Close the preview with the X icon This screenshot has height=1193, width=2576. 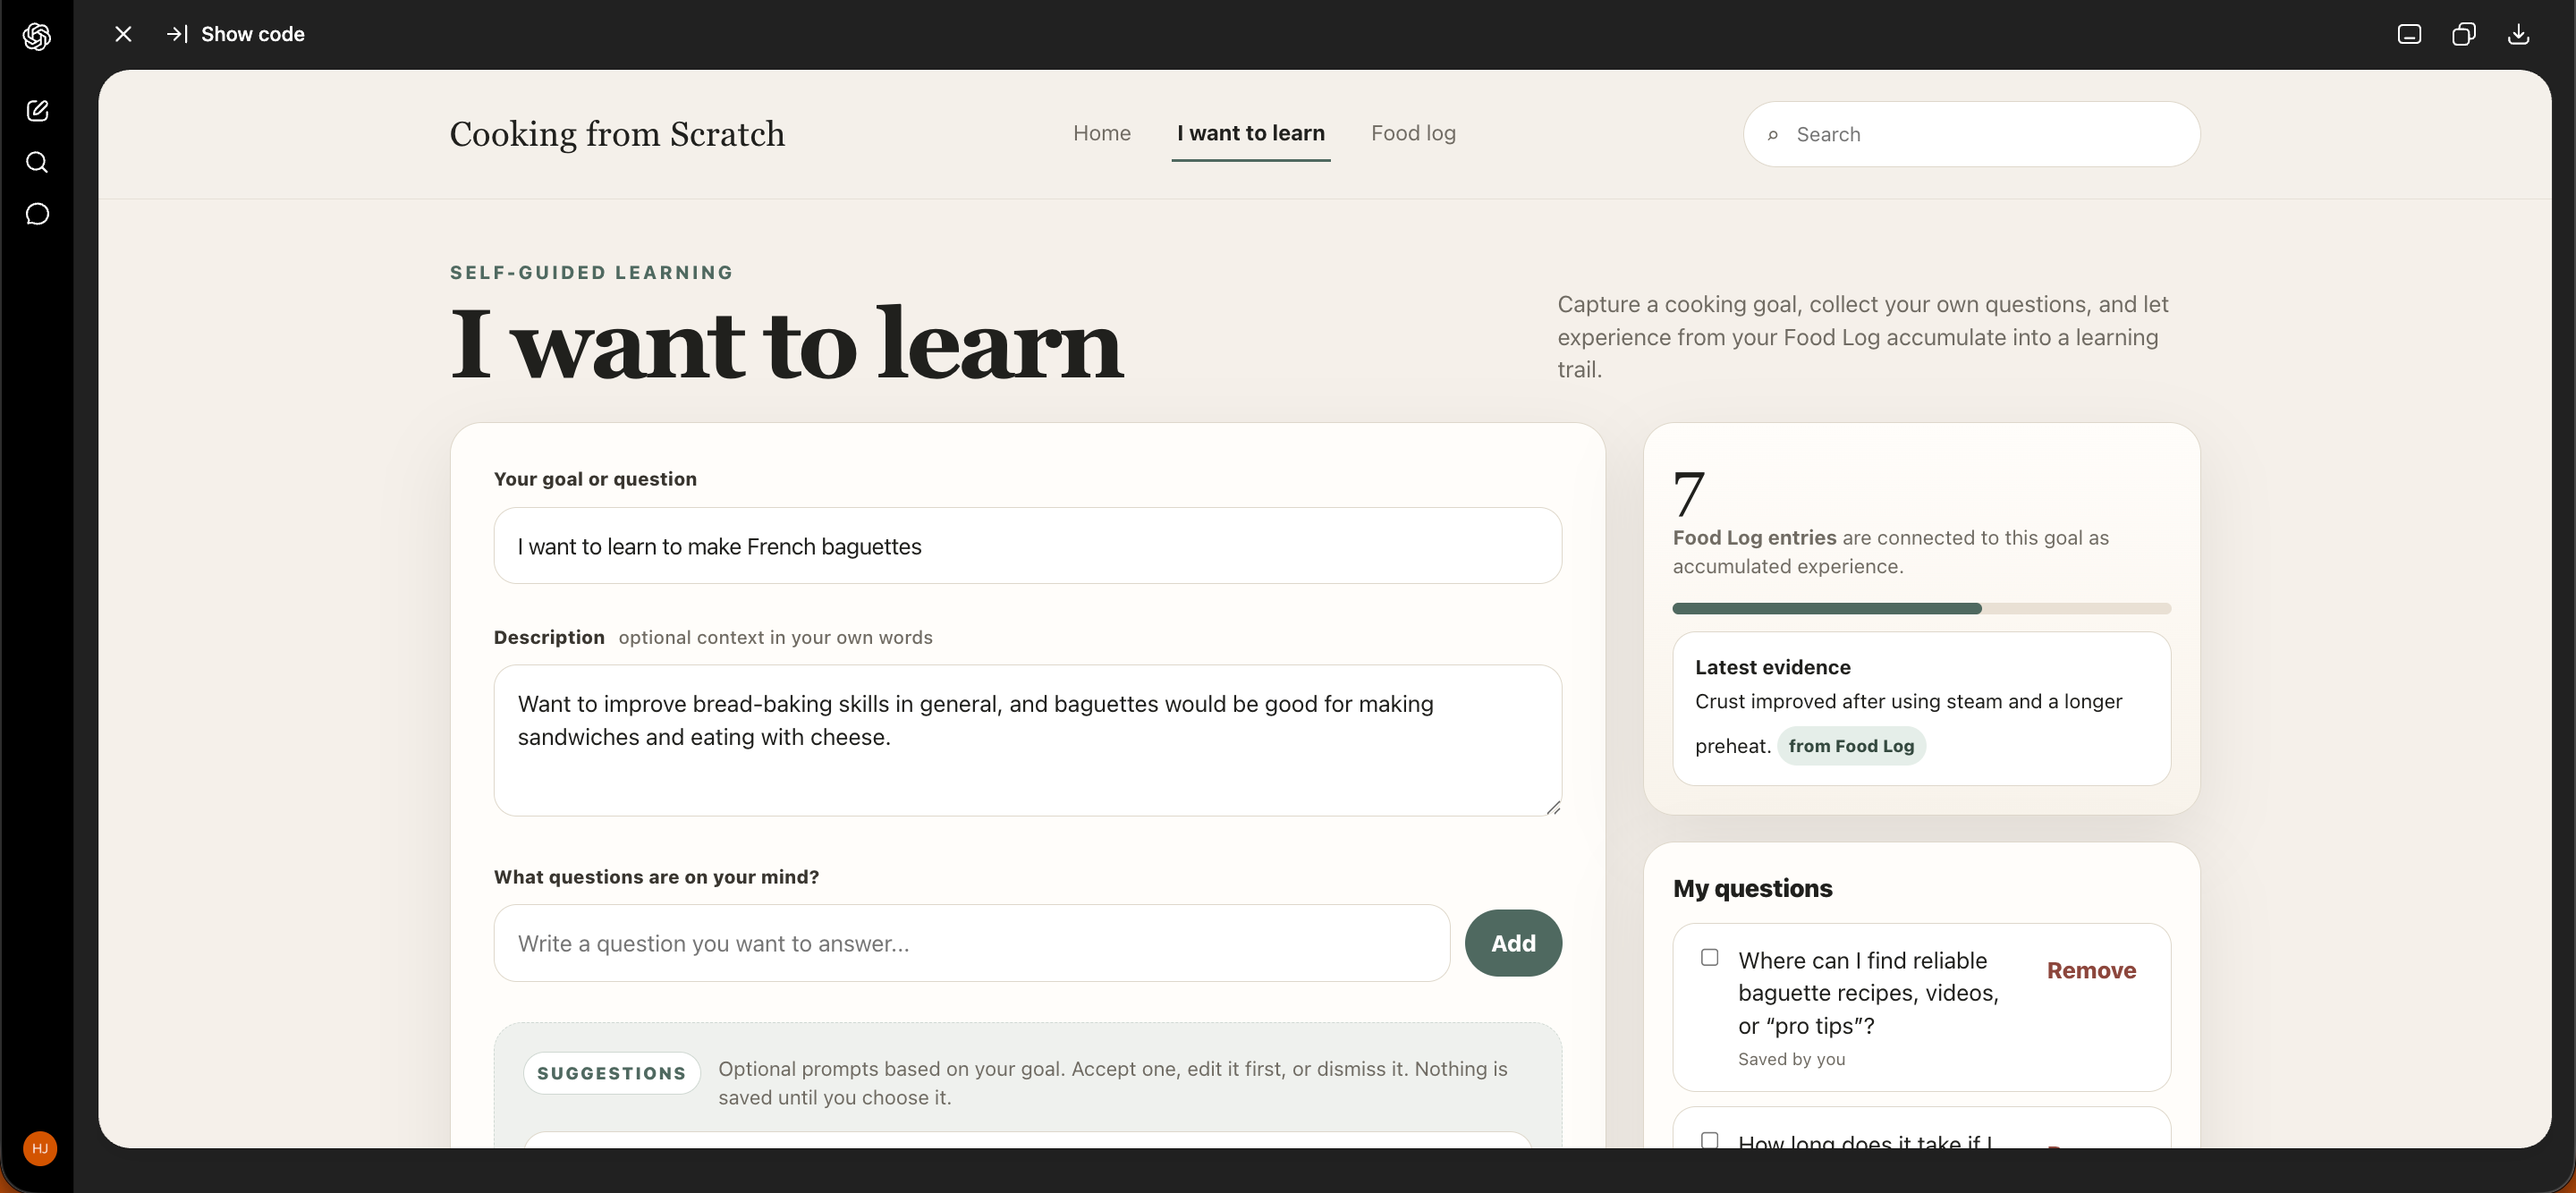click(123, 34)
